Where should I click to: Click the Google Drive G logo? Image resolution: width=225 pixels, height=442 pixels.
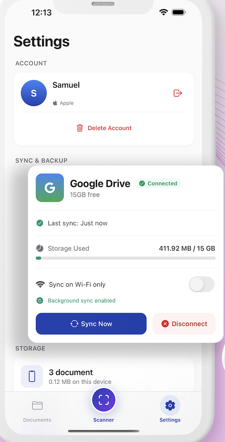point(50,188)
